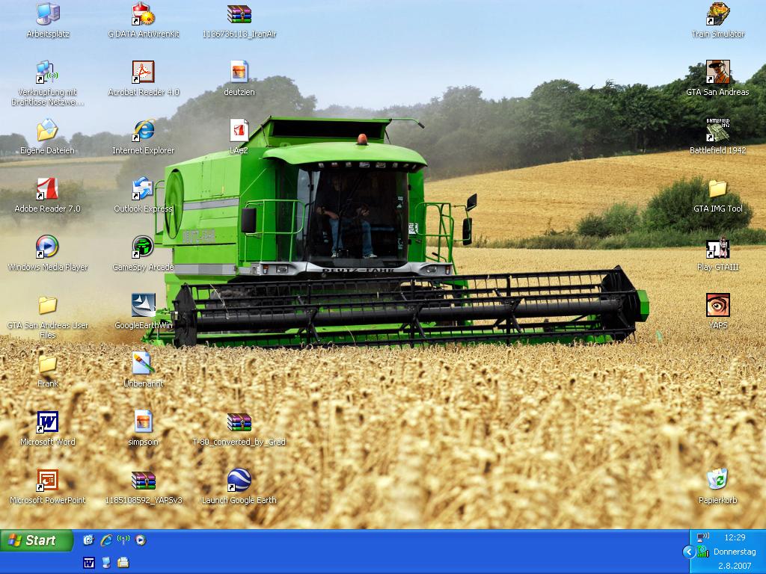Open the Arbeitsplatz desktop icon
The width and height of the screenshot is (766, 574).
click(x=47, y=14)
